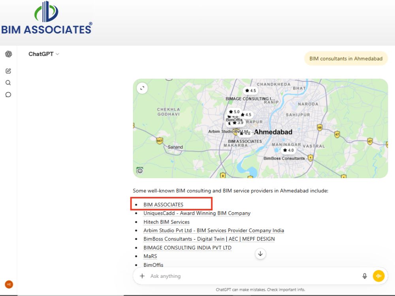Open the BIM ASSOCIATES link
395x296 pixels.
point(163,204)
